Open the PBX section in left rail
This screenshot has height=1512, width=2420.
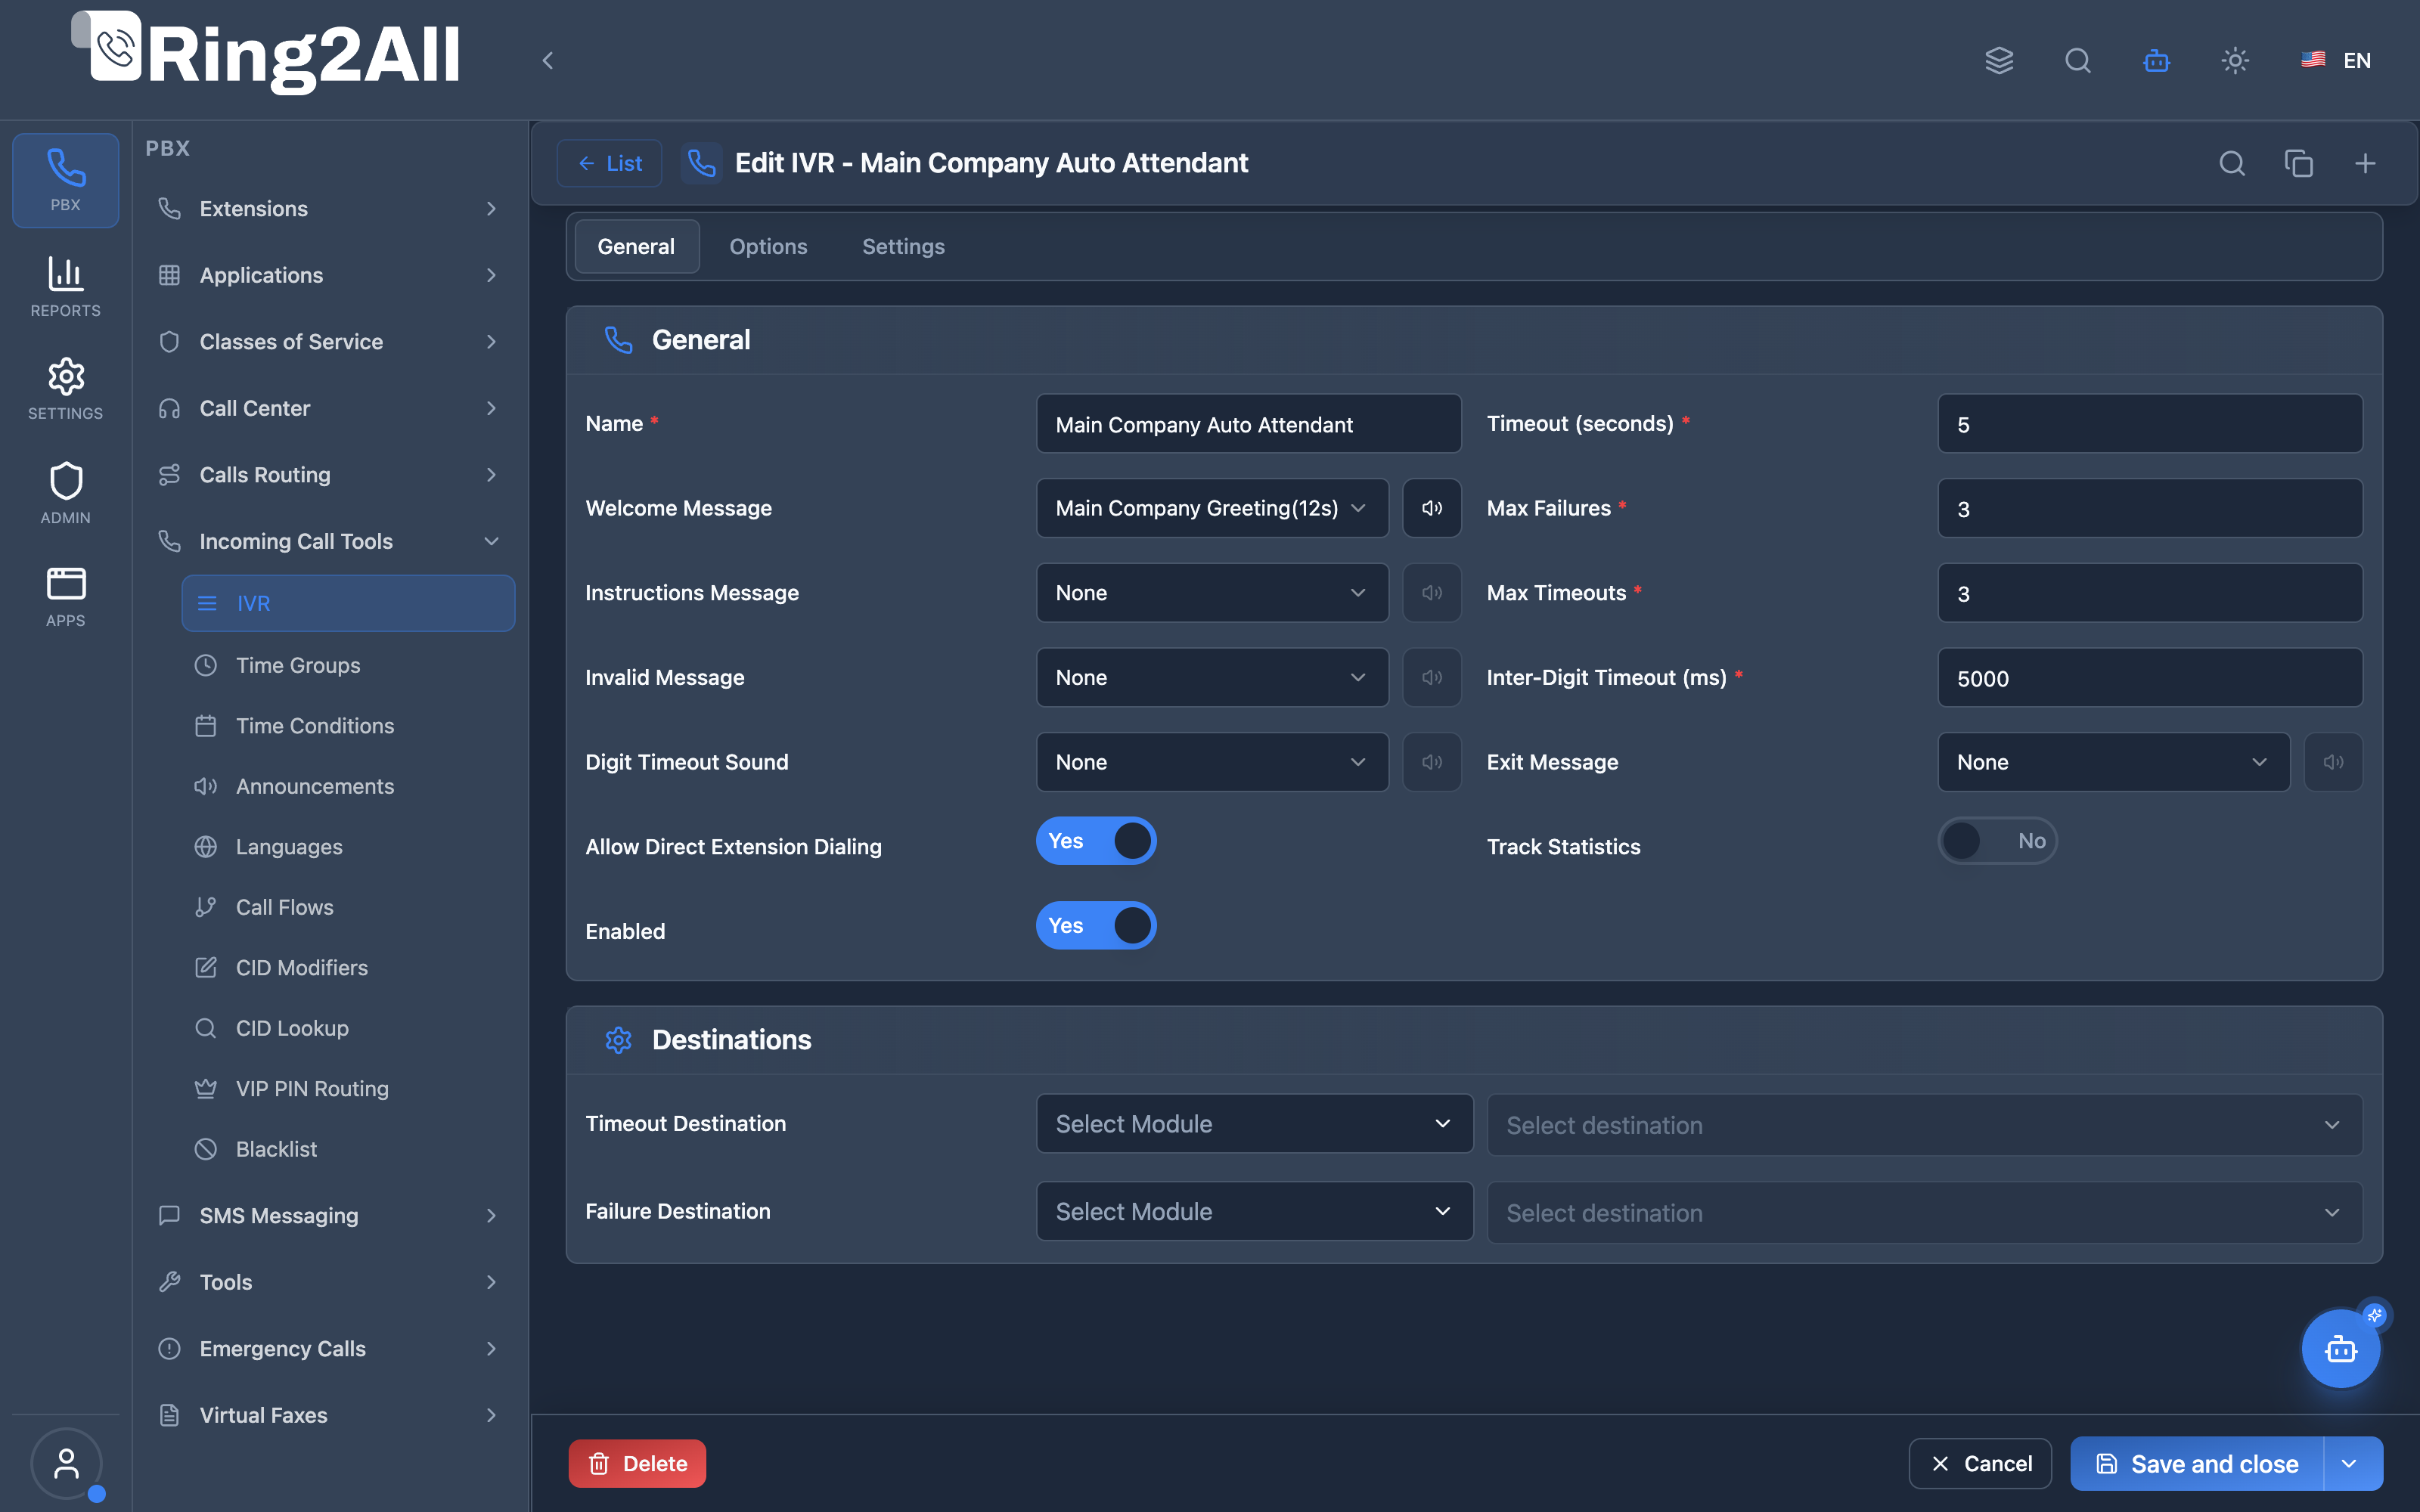[65, 180]
